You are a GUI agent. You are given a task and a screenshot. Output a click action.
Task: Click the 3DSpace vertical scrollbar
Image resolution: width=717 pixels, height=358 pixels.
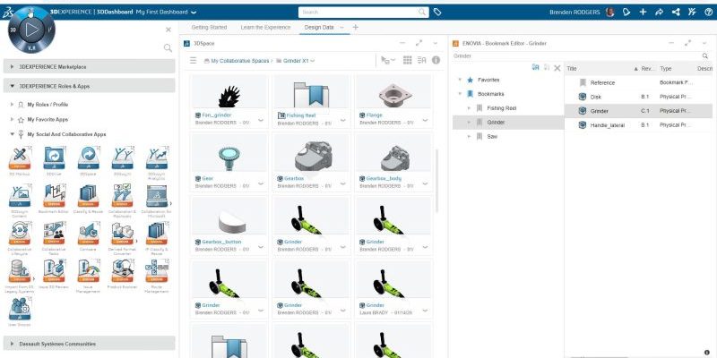click(437, 182)
